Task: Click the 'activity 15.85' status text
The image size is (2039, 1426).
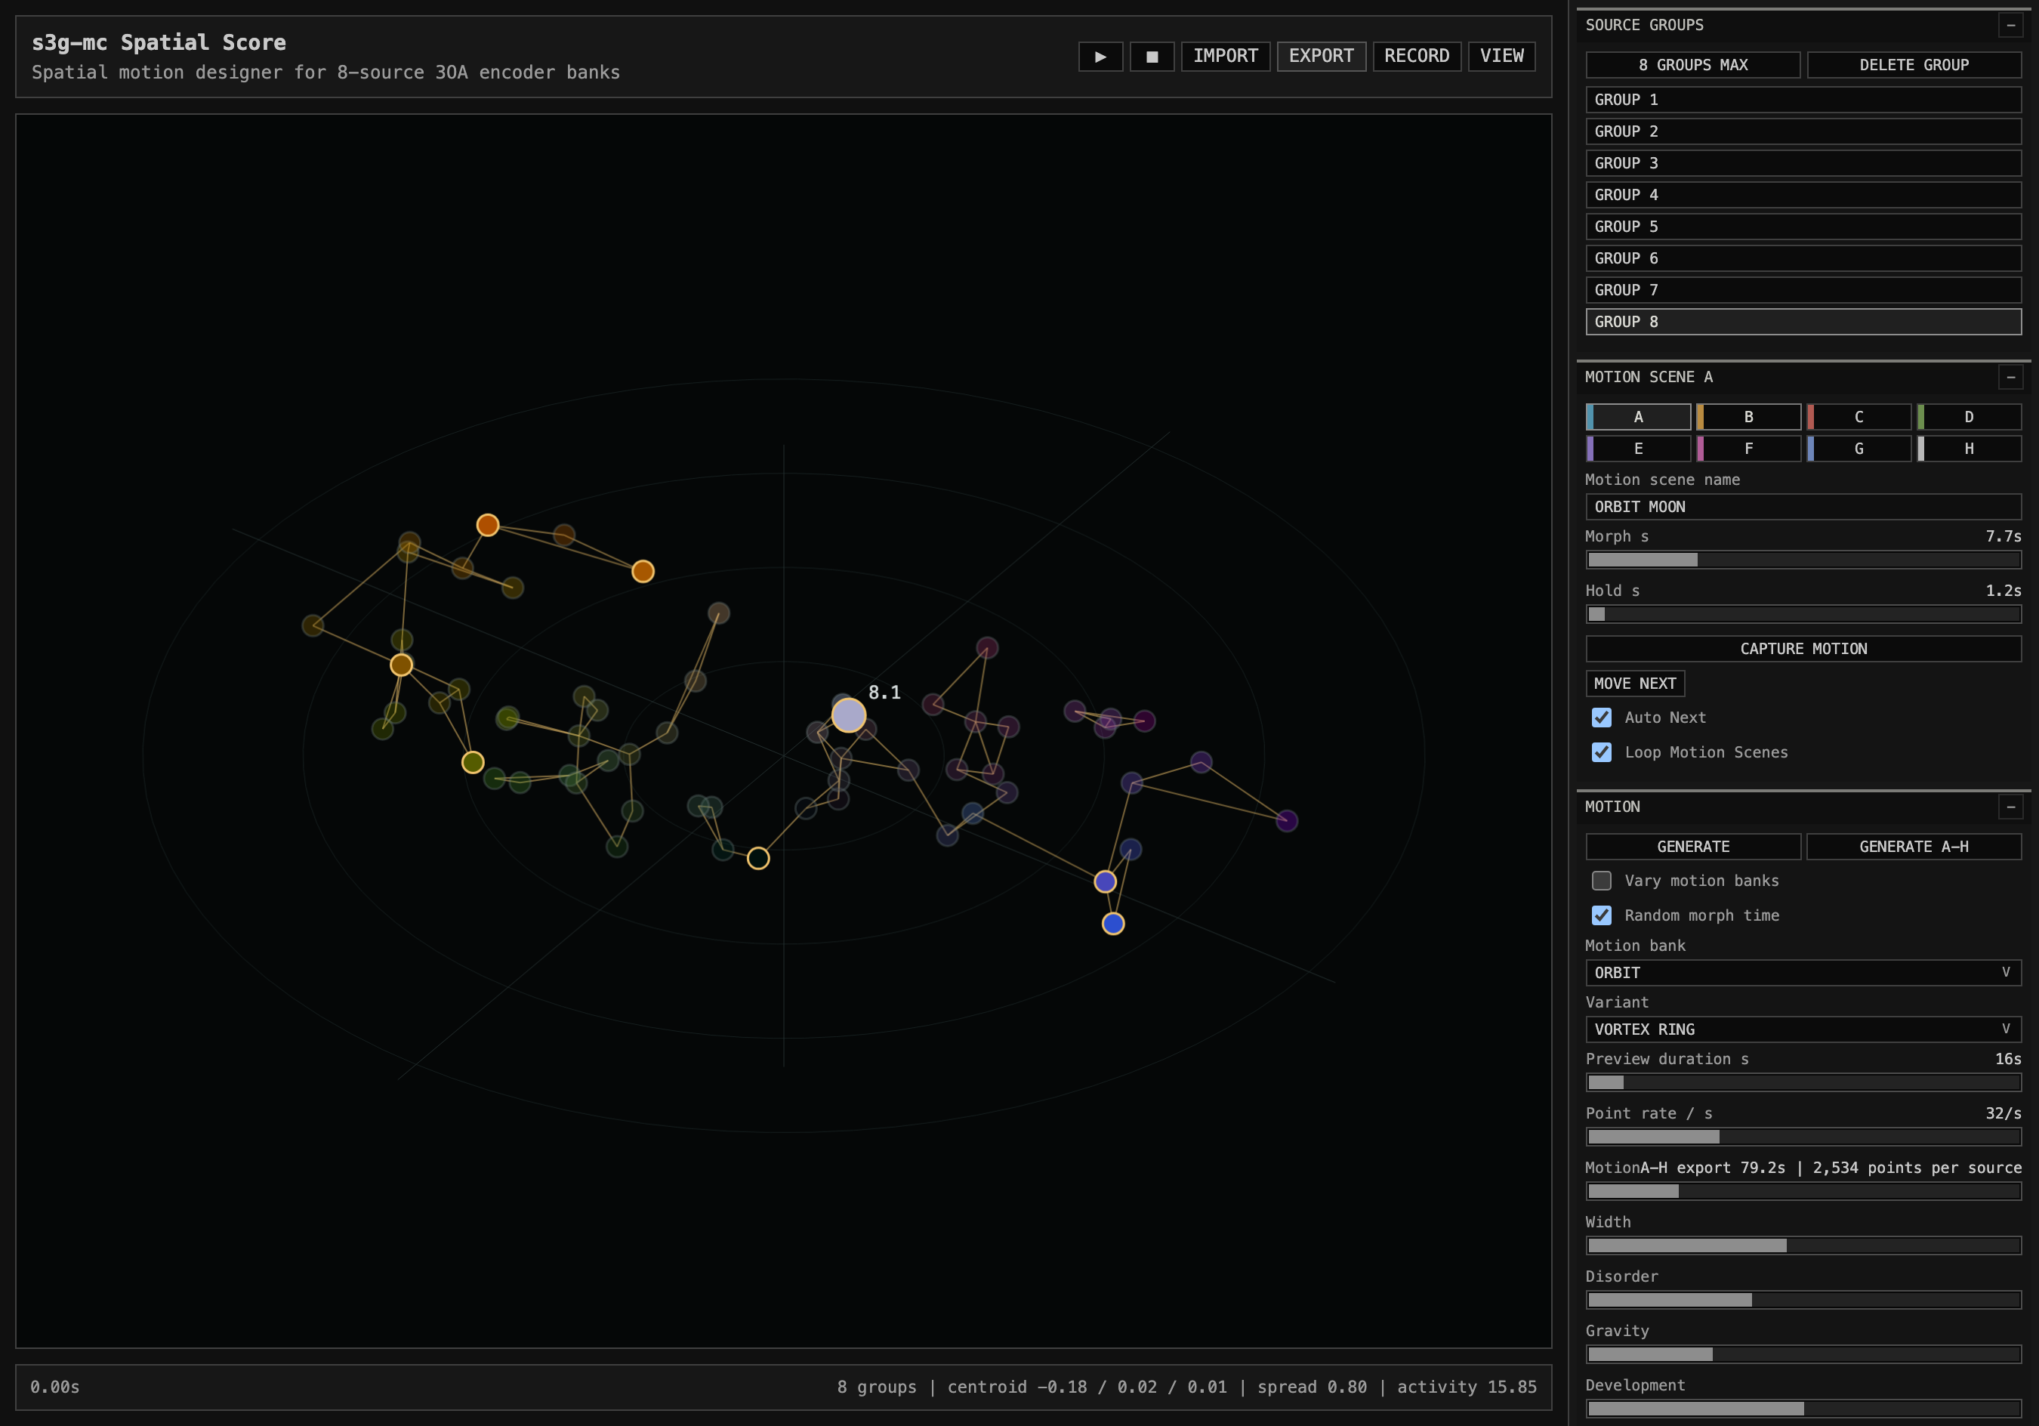Action: [1467, 1387]
